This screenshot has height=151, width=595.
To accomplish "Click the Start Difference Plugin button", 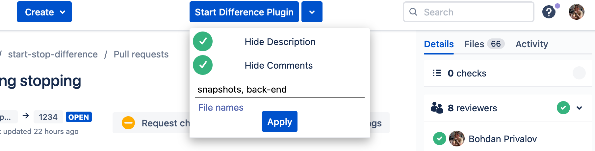I will coord(244,12).
